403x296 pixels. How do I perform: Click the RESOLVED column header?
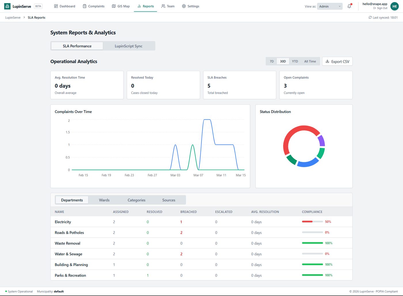pos(155,212)
